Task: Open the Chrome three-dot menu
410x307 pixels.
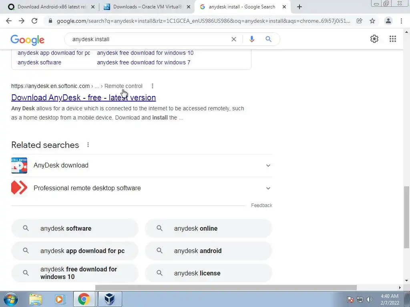Action: point(401,21)
